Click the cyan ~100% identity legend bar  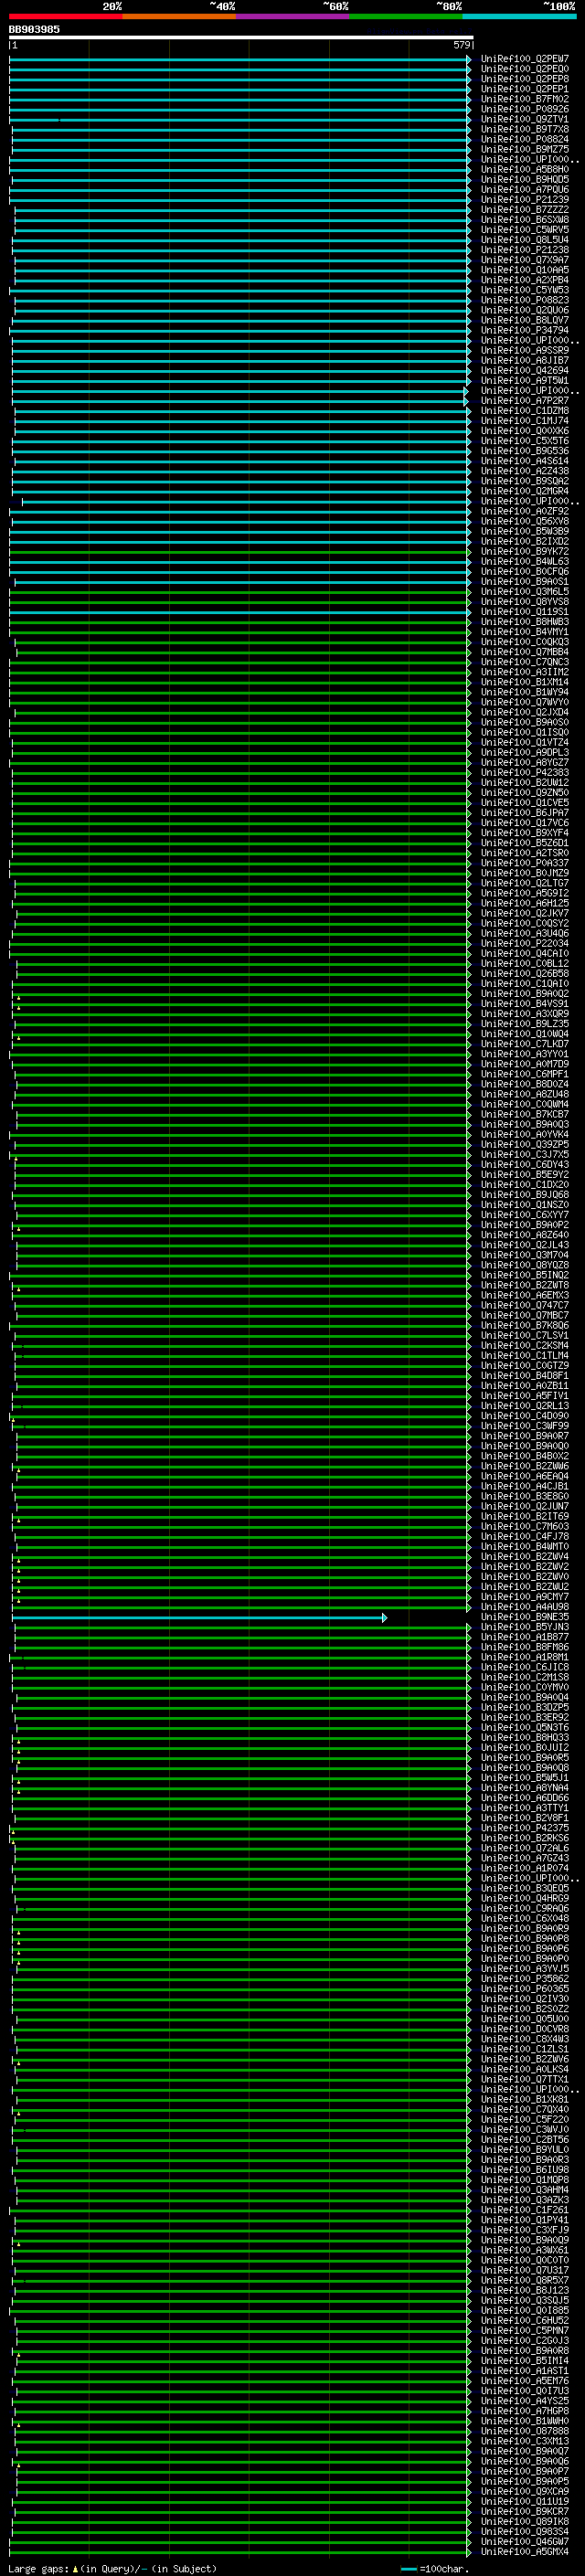pyautogui.click(x=519, y=16)
